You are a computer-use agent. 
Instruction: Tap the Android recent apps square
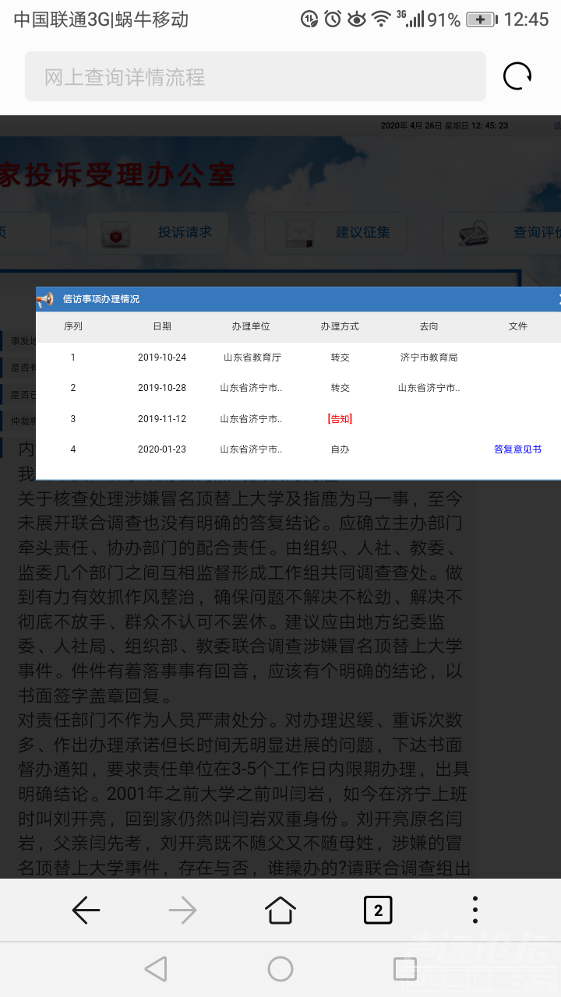[x=405, y=969]
